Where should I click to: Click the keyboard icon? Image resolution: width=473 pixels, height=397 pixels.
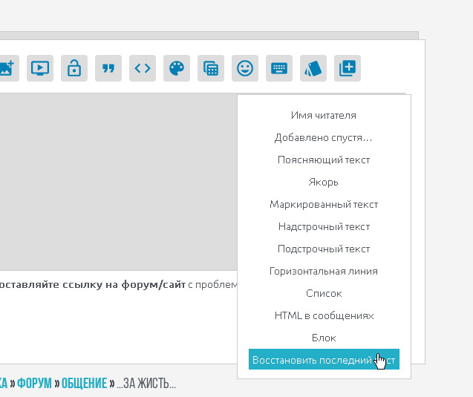(x=279, y=68)
